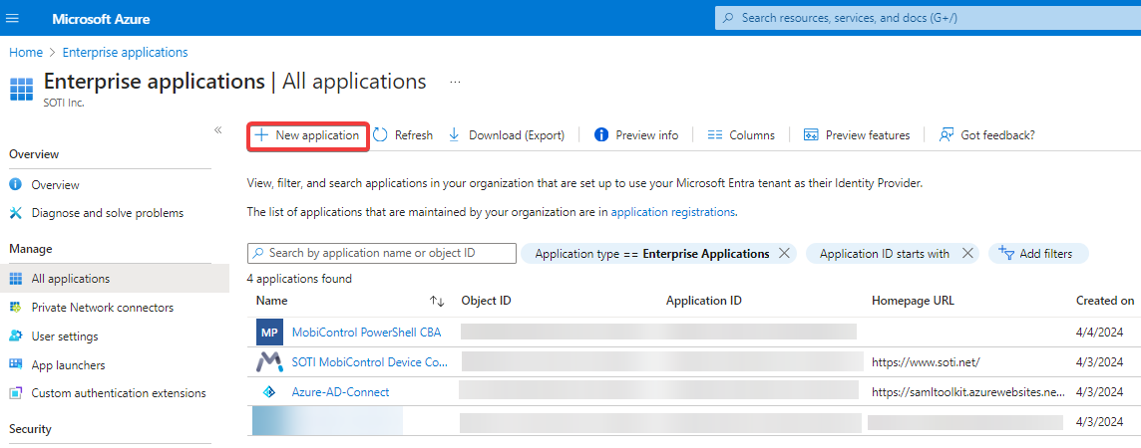This screenshot has height=448, width=1141.
Task: Open the hamburger portal menu
Action: [x=13, y=18]
